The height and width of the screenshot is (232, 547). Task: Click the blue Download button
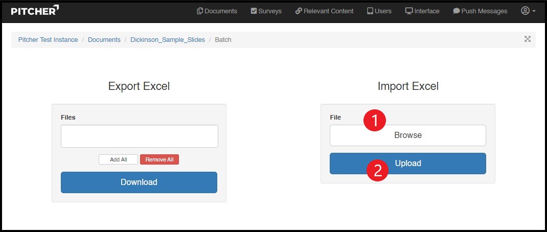tap(139, 182)
